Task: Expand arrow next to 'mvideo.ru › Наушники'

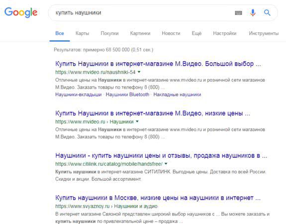Action: pyautogui.click(x=137, y=121)
